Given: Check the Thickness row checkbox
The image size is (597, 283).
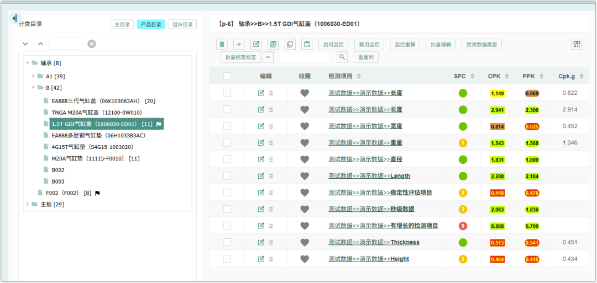Looking at the screenshot, I should coord(227,242).
